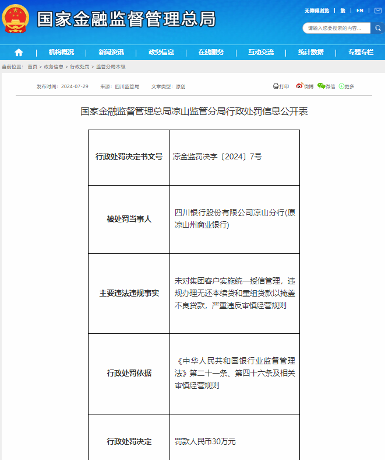Click the search magnifier button
Screen dimensions: 385x460
pos(377,28)
